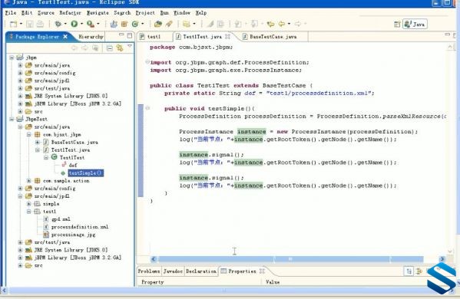Click the Show Categories icon in Properties
The image size is (460, 299).
click(409, 271)
